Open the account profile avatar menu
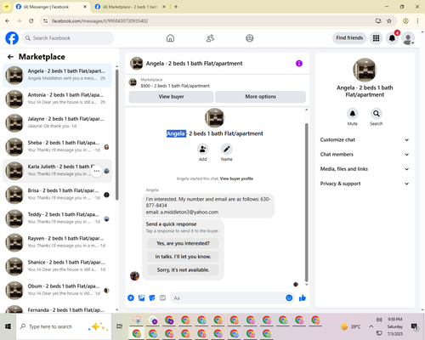Screen dimensions: 425x340 coord(408,38)
